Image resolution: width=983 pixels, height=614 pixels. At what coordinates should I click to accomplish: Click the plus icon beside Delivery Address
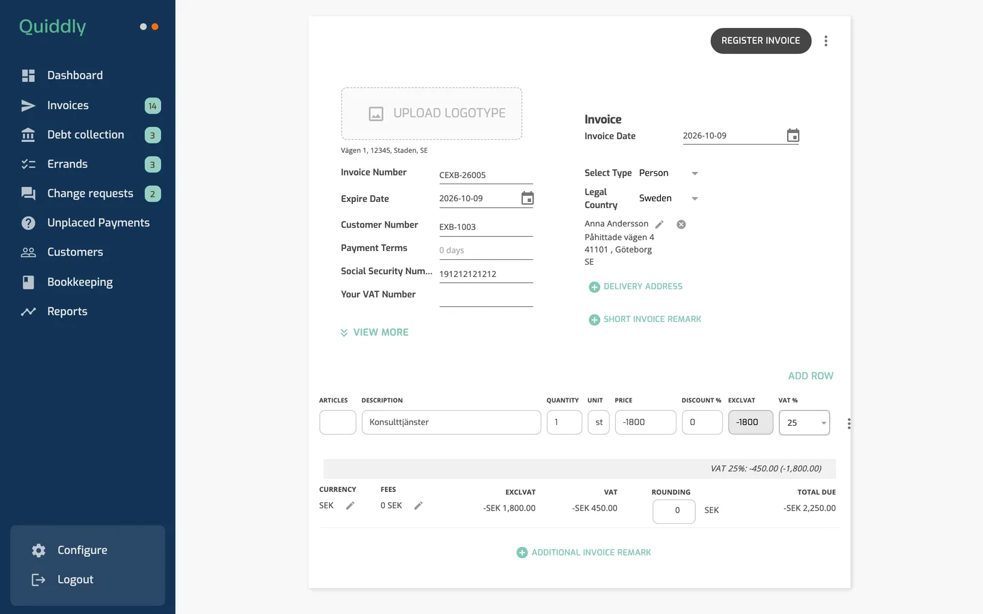595,287
